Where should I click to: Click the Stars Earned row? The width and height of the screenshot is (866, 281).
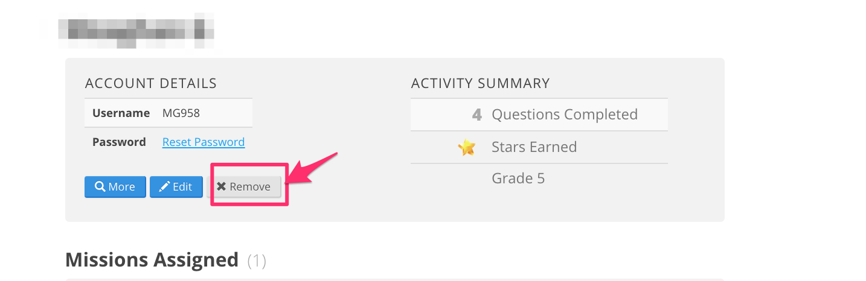coord(539,147)
